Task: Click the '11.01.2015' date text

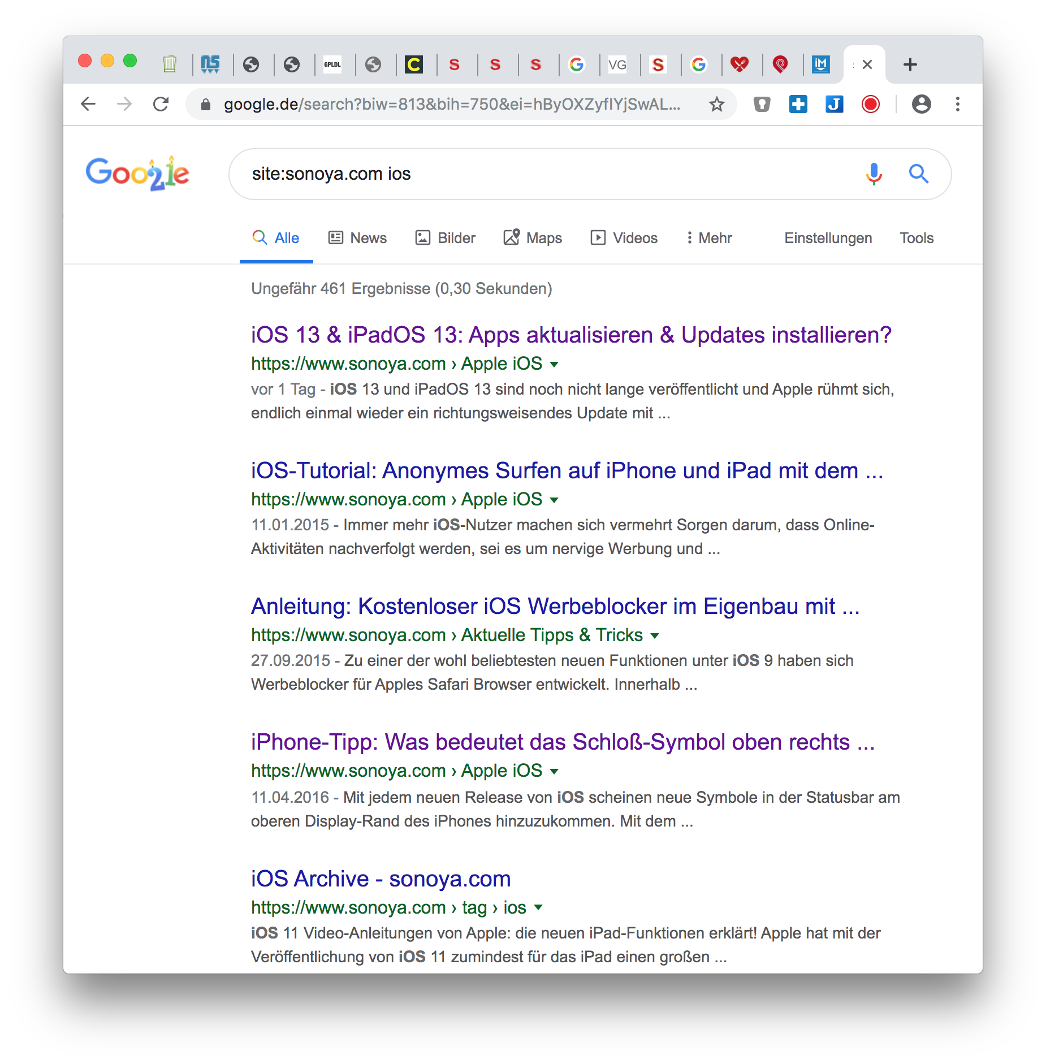Action: (x=290, y=525)
